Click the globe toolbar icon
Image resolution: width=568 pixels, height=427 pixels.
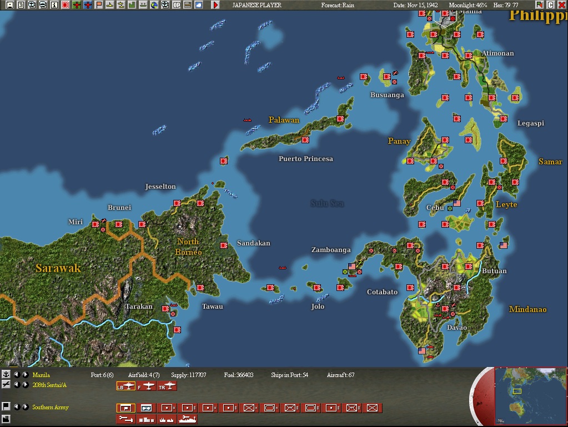coord(154,4)
